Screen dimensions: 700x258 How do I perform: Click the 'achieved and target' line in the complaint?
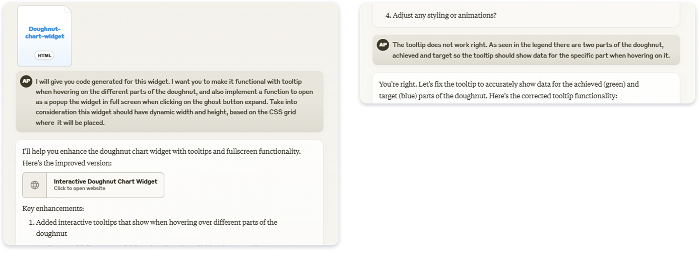(531, 55)
